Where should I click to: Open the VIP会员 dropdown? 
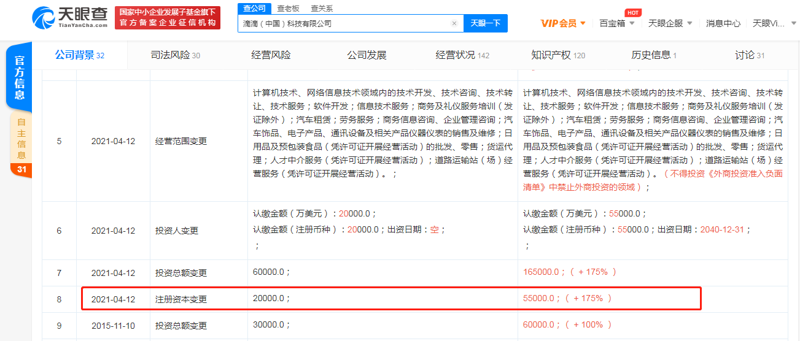(562, 23)
